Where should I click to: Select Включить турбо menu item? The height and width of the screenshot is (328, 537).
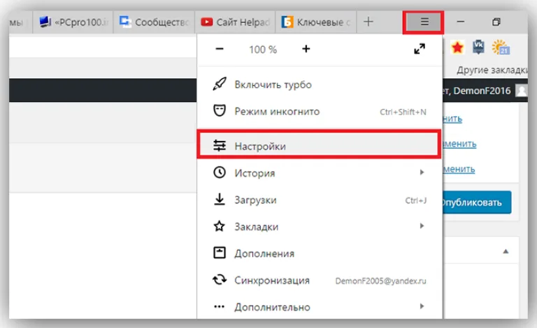[x=319, y=84]
